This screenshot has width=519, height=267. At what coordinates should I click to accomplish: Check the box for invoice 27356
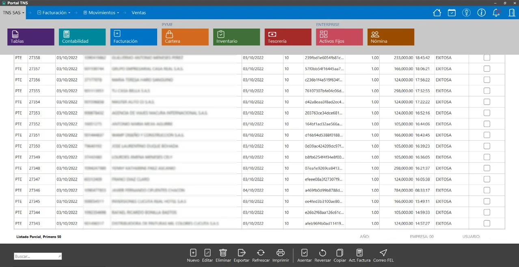click(x=487, y=80)
